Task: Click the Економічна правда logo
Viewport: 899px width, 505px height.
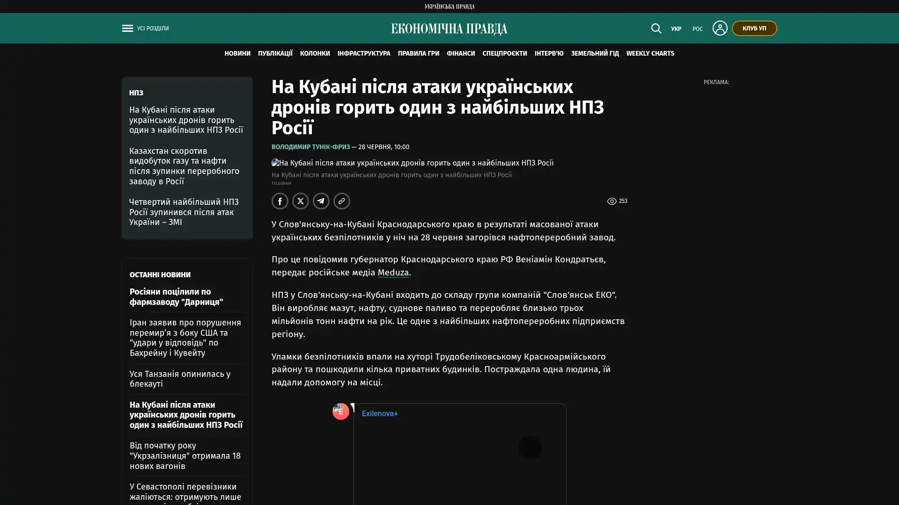Action: pyautogui.click(x=449, y=29)
